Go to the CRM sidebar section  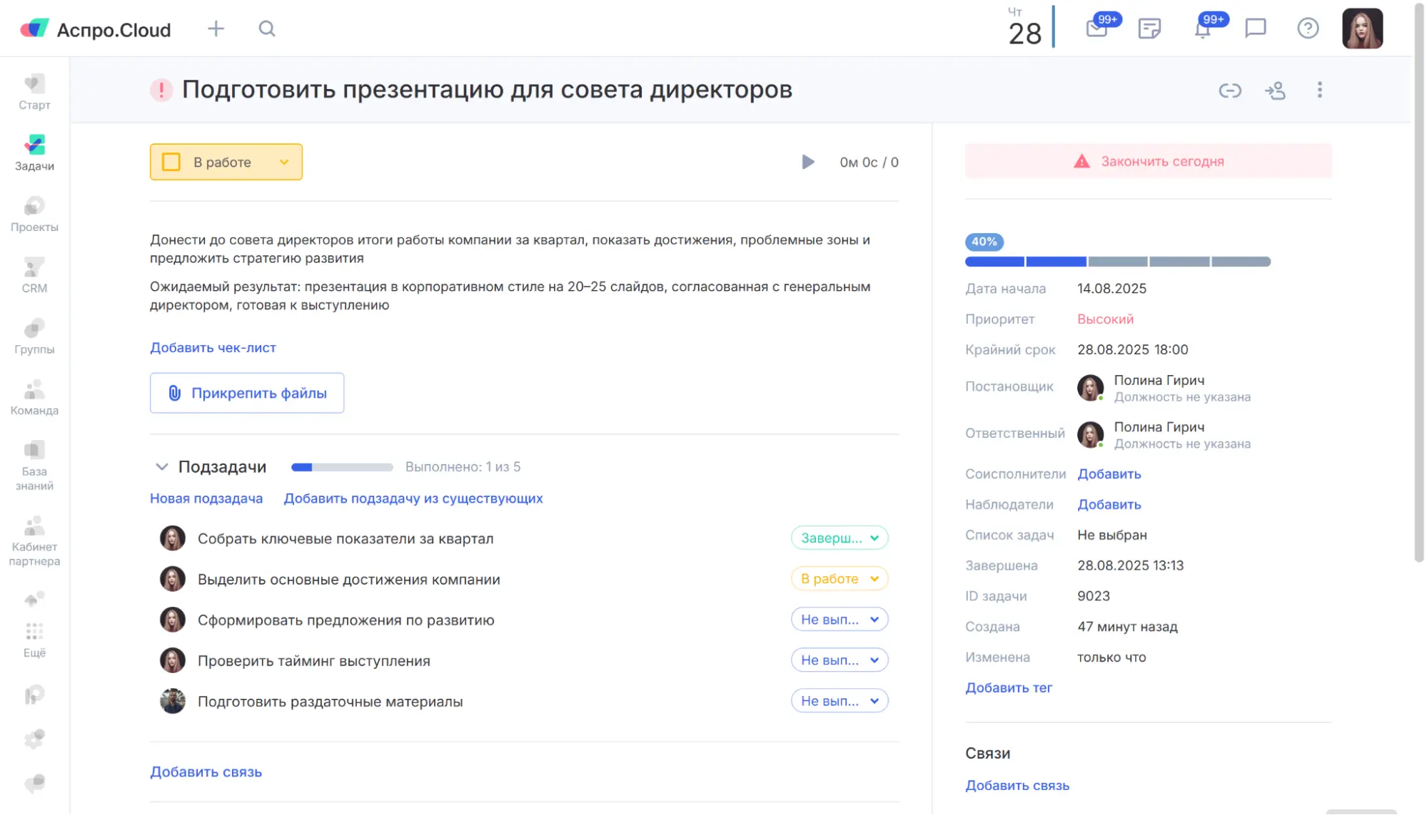(34, 275)
